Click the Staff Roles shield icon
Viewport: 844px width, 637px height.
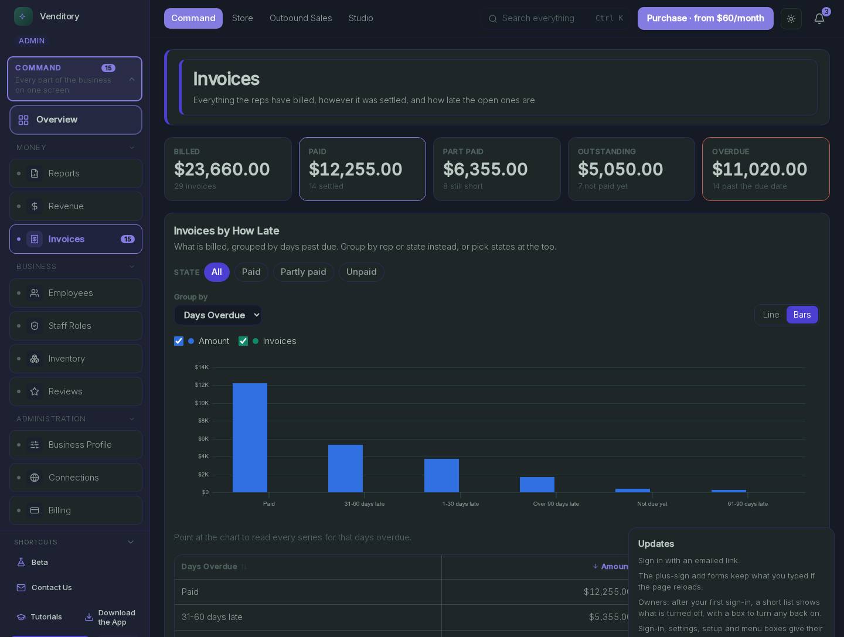35,326
